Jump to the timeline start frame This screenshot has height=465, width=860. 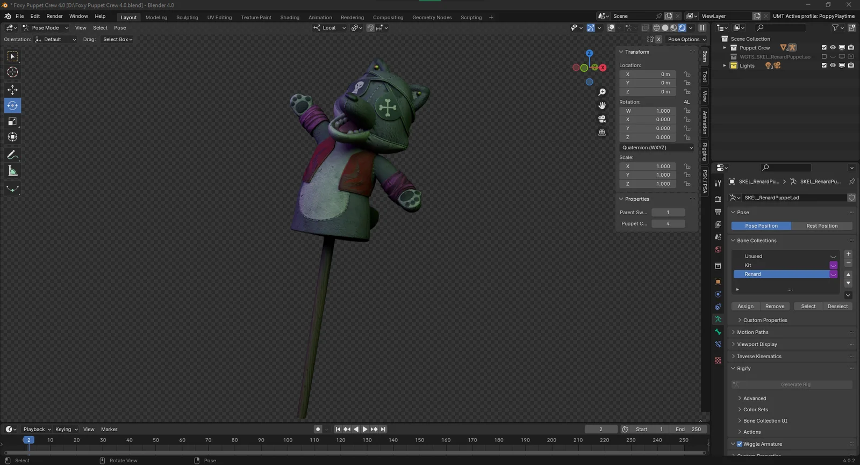coord(338,429)
